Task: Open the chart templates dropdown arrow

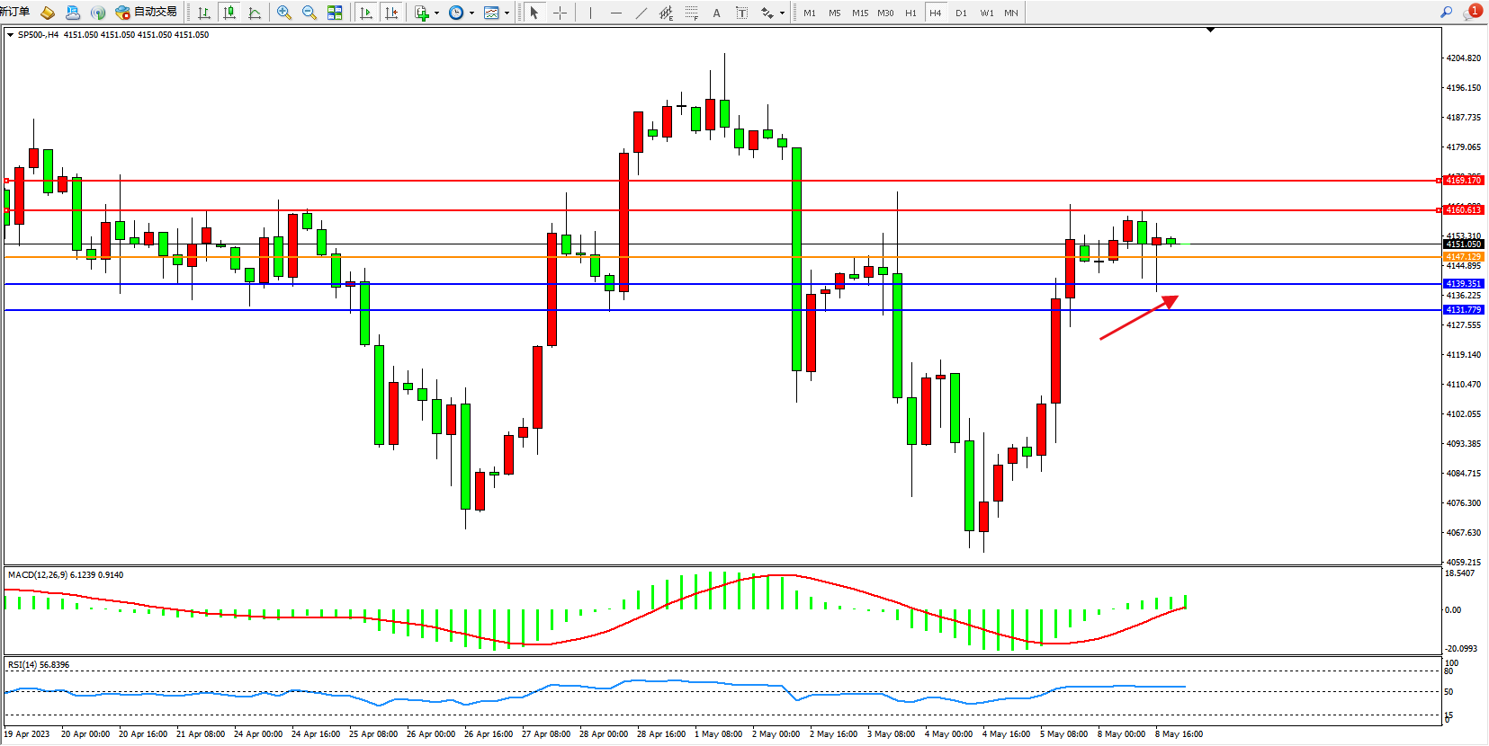Action: click(507, 13)
